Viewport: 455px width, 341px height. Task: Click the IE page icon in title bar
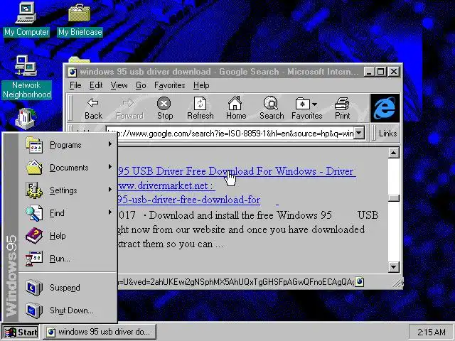point(73,72)
